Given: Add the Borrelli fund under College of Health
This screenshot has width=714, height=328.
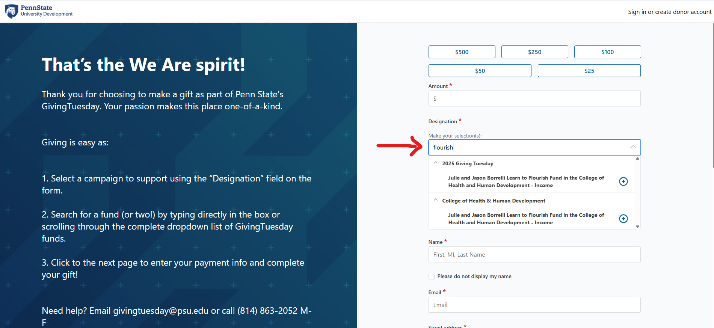Looking at the screenshot, I should (623, 219).
